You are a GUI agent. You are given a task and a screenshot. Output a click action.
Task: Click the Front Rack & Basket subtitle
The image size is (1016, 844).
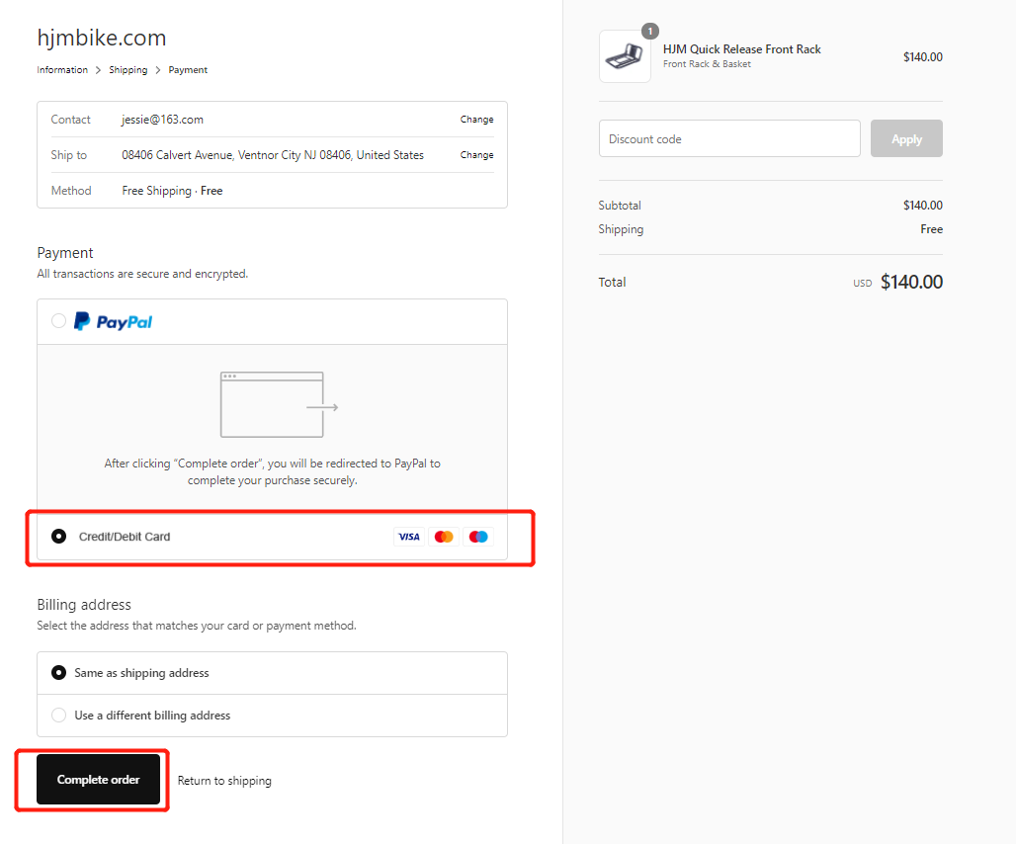[x=707, y=64]
